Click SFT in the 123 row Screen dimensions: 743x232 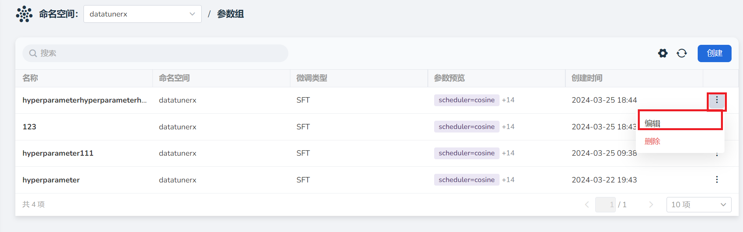click(303, 127)
